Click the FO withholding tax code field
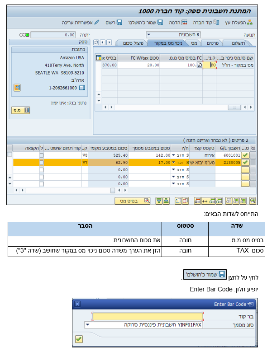The height and width of the screenshot is (356, 272). 209,65
